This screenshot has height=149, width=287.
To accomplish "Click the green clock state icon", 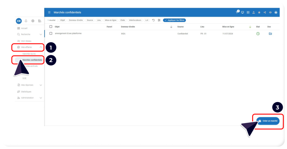I will [258, 34].
